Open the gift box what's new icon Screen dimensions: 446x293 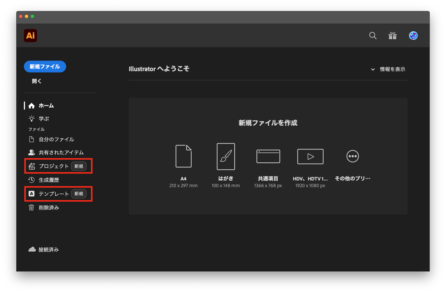pyautogui.click(x=392, y=36)
